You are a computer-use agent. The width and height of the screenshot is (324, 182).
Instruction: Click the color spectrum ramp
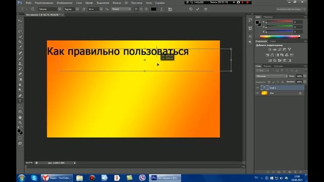[280, 37]
